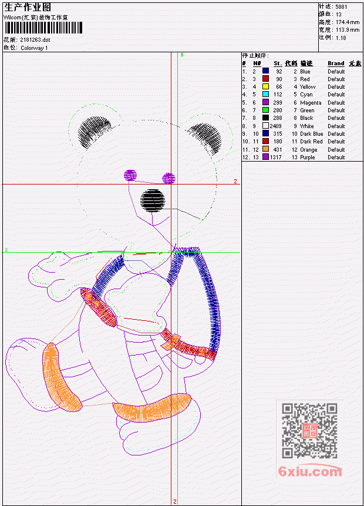Click Default brand in the Cyan row
The height and width of the screenshot is (506, 364).
pyautogui.click(x=336, y=94)
